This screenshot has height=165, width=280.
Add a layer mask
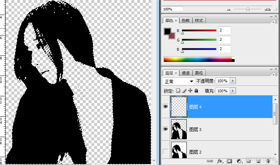pyautogui.click(x=229, y=161)
